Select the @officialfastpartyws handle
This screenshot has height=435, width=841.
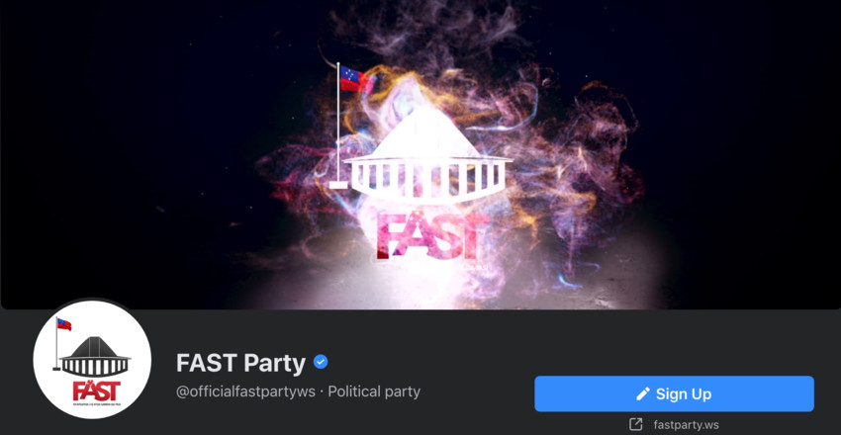[x=245, y=391]
